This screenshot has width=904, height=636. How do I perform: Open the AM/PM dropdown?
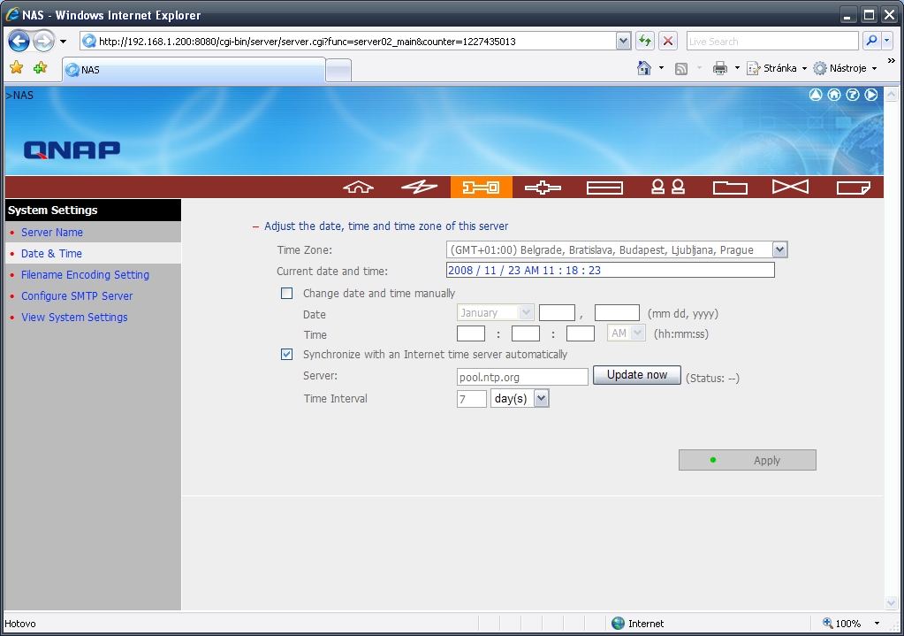tap(638, 333)
